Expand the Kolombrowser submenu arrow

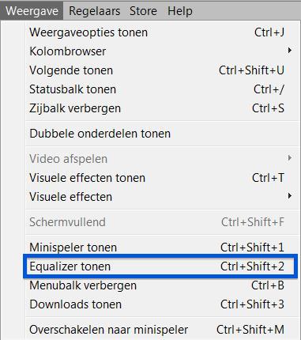coord(290,50)
